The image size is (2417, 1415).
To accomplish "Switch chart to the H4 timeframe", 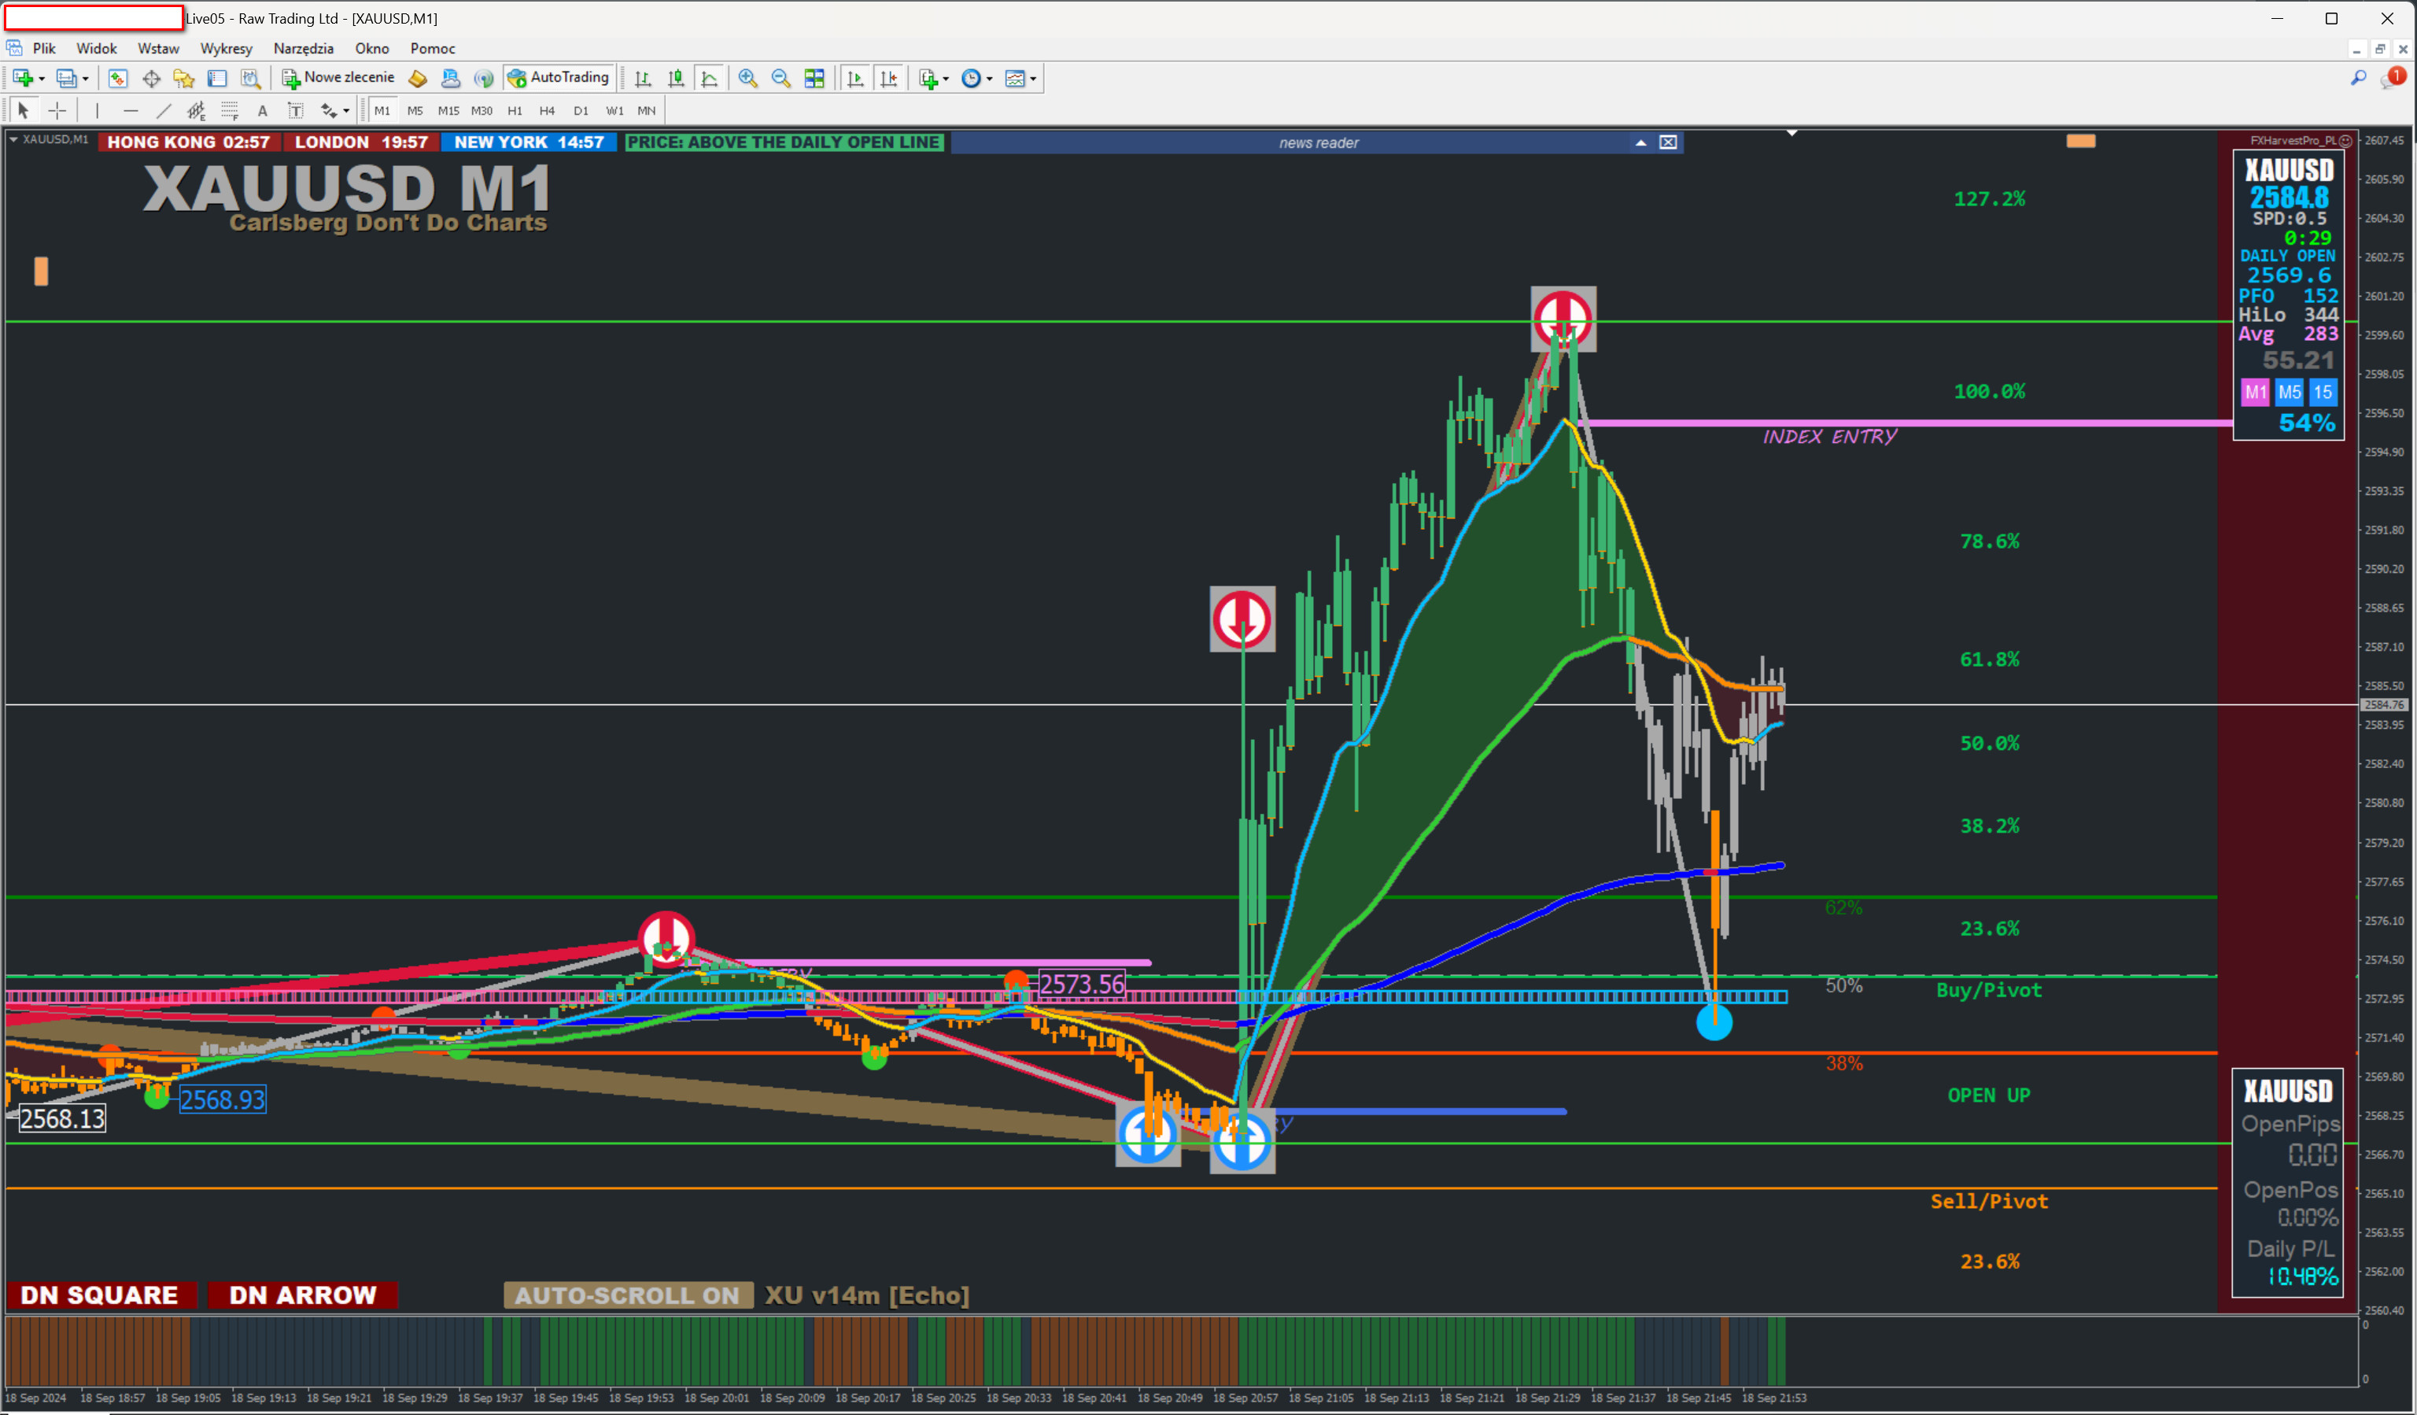I will tap(547, 111).
